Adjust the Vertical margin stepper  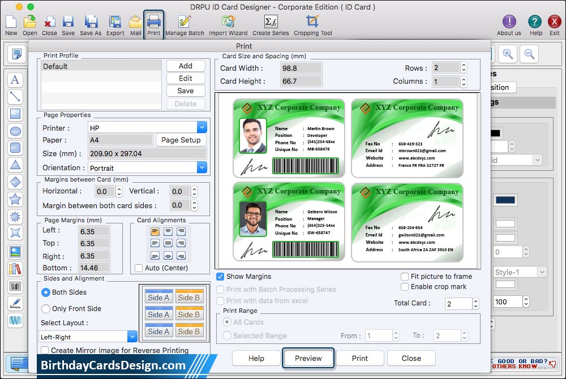[x=194, y=192]
